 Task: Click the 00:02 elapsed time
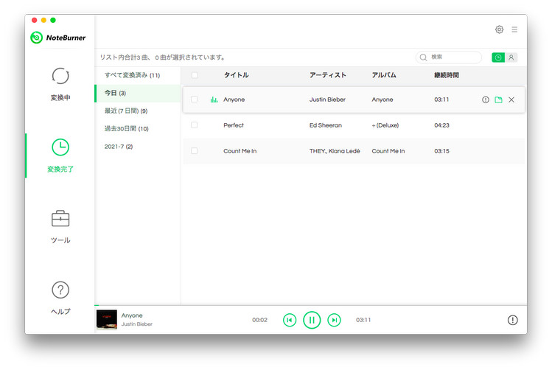coord(259,320)
